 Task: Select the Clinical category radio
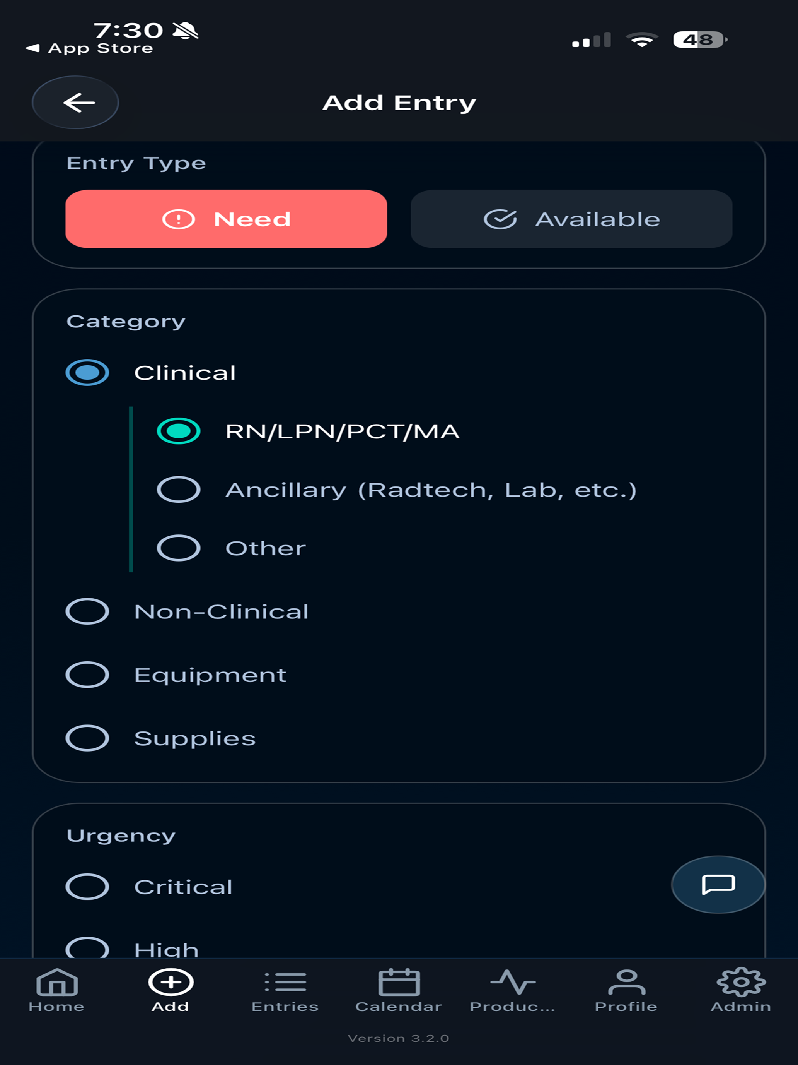coord(87,373)
